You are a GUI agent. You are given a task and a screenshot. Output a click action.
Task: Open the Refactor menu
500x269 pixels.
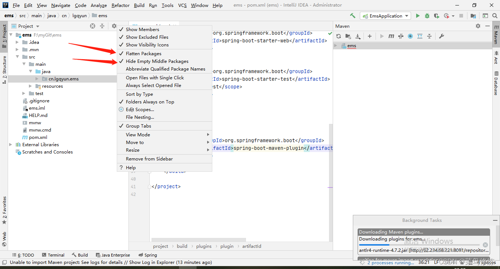pos(120,5)
